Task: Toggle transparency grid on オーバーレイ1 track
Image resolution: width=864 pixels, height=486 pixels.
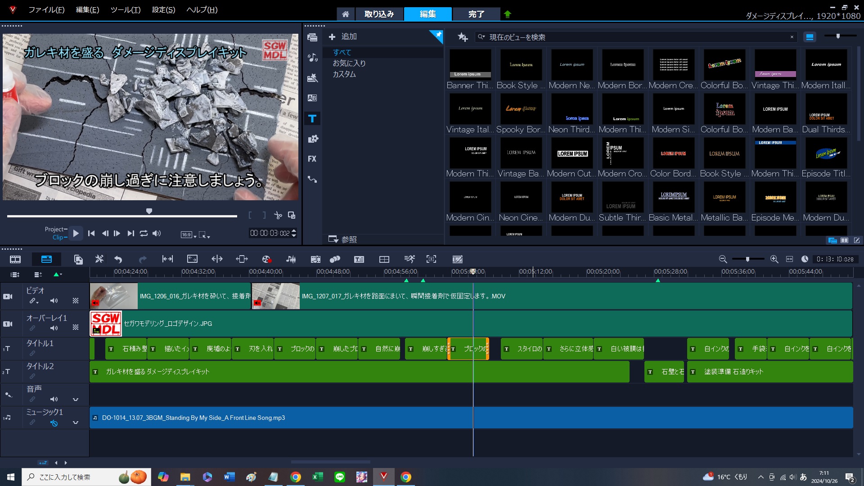Action: tap(76, 328)
